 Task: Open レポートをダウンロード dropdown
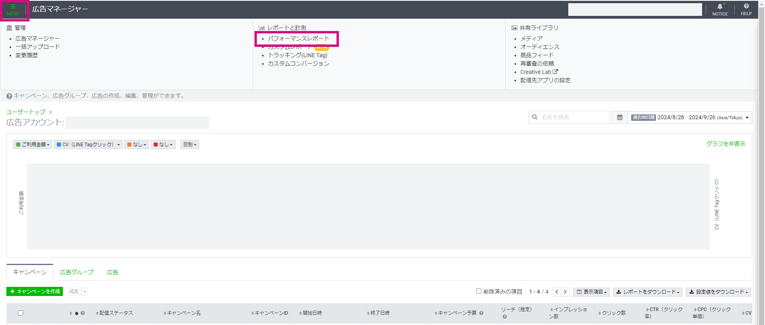648,292
